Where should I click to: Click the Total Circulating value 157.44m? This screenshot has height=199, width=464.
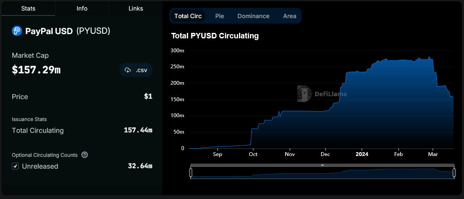tap(138, 130)
